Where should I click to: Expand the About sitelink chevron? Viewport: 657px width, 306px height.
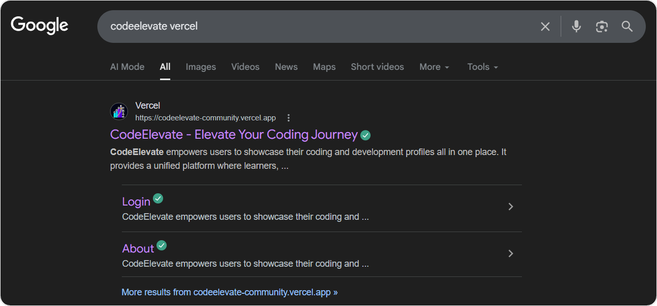(511, 253)
